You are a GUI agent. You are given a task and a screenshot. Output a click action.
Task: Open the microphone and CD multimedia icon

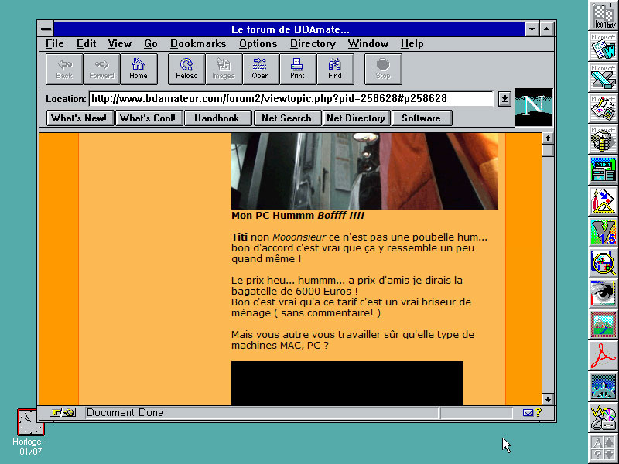coord(604,418)
